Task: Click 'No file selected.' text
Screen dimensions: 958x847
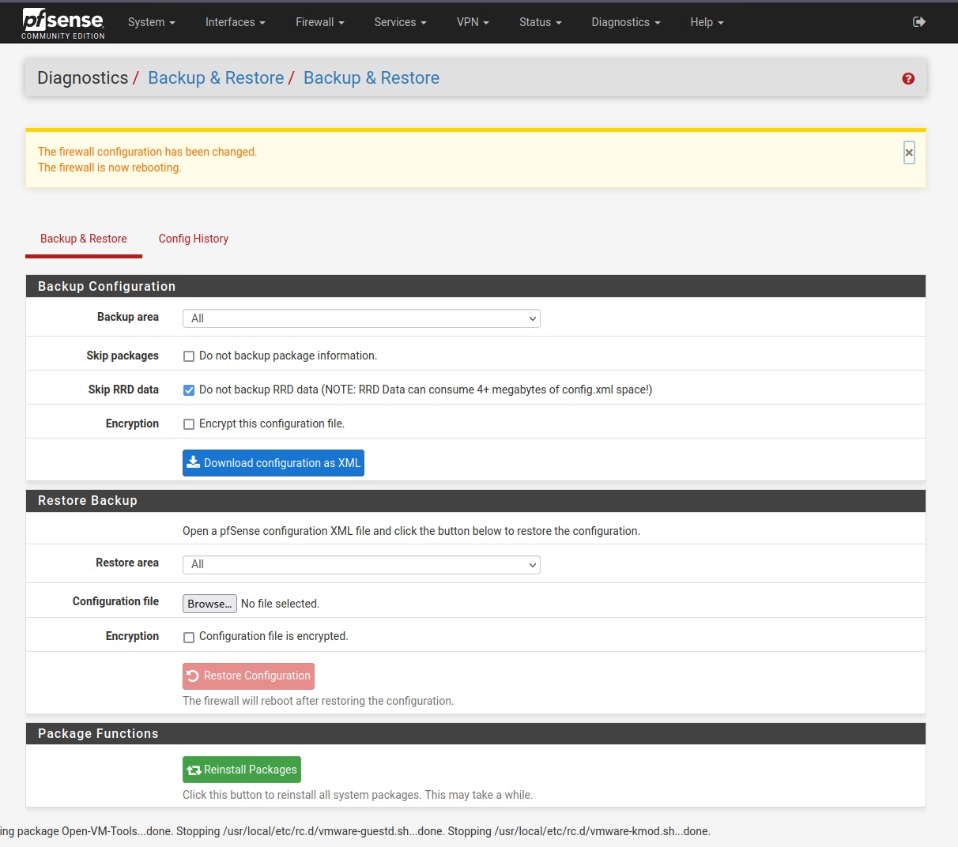Action: point(280,604)
